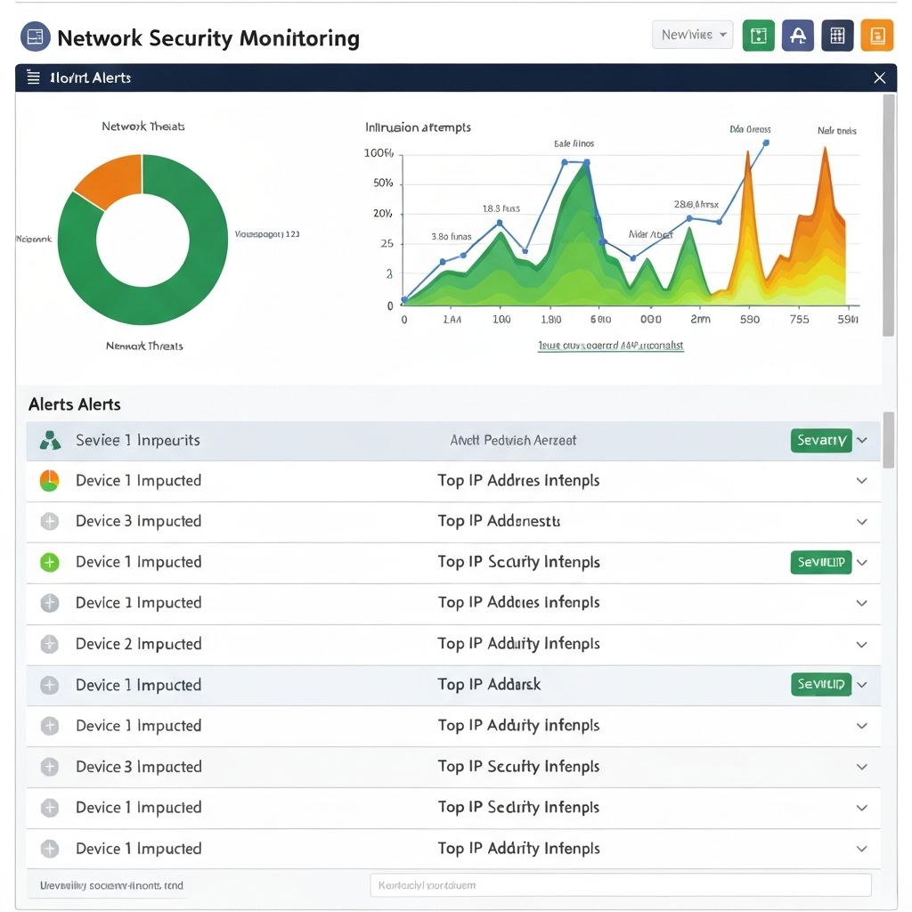912x912 pixels.
Task: Follow the underlined link below the intrusion chart
Action: tap(611, 346)
